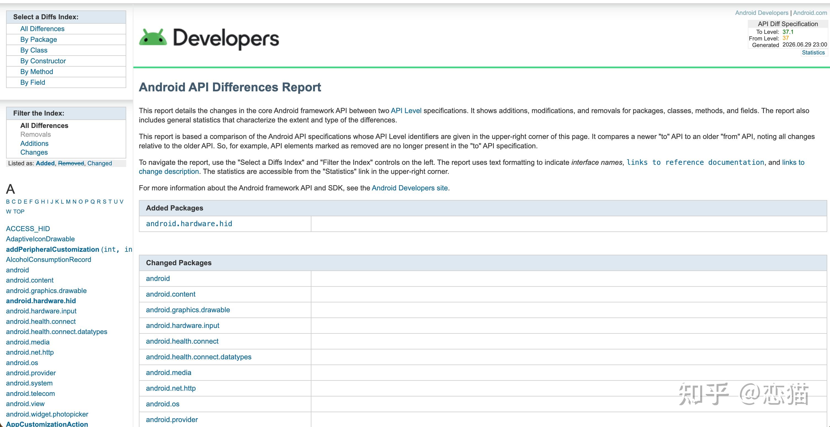Image resolution: width=830 pixels, height=427 pixels.
Task: Filter the index by Changes
Action: coord(34,152)
